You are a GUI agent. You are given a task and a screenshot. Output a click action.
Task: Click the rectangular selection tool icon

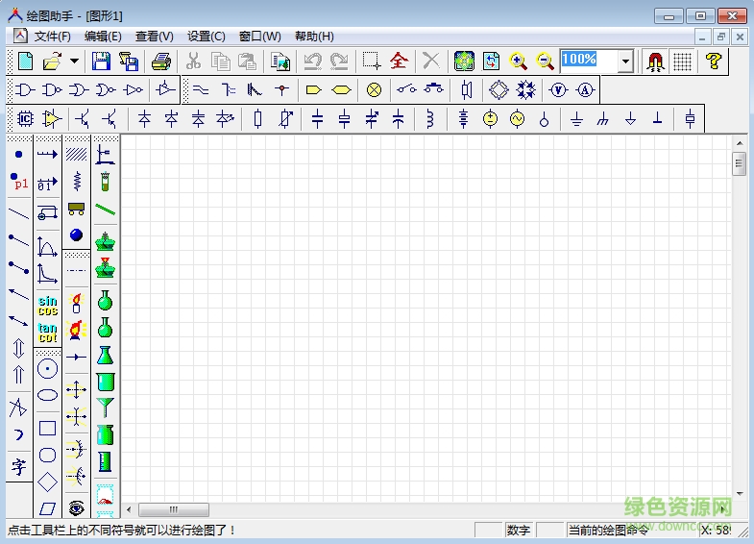tap(372, 62)
